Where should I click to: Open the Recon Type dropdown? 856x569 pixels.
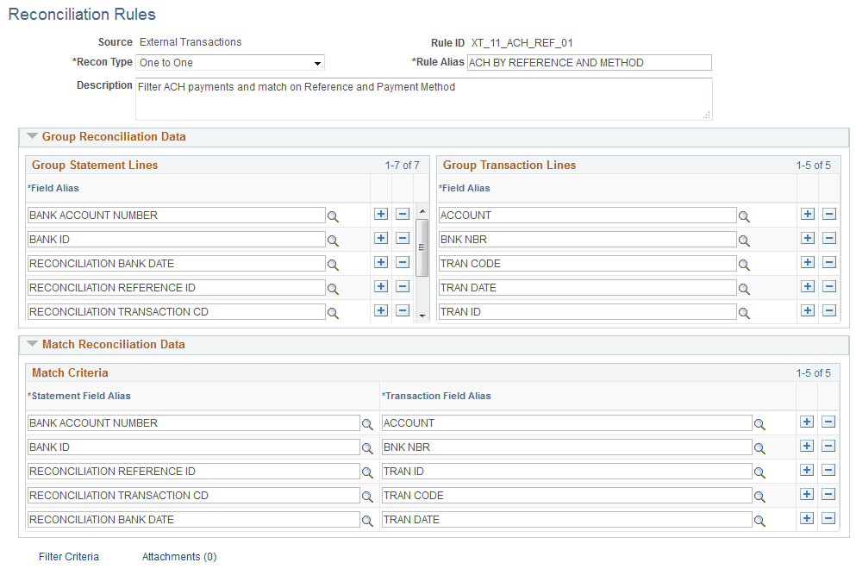[x=316, y=62]
